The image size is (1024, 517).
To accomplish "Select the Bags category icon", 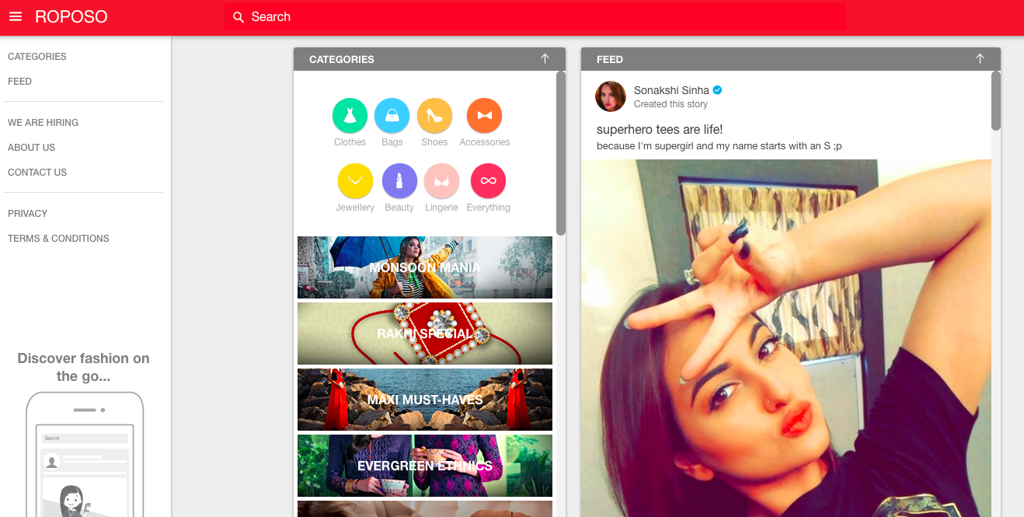I will pos(392,116).
